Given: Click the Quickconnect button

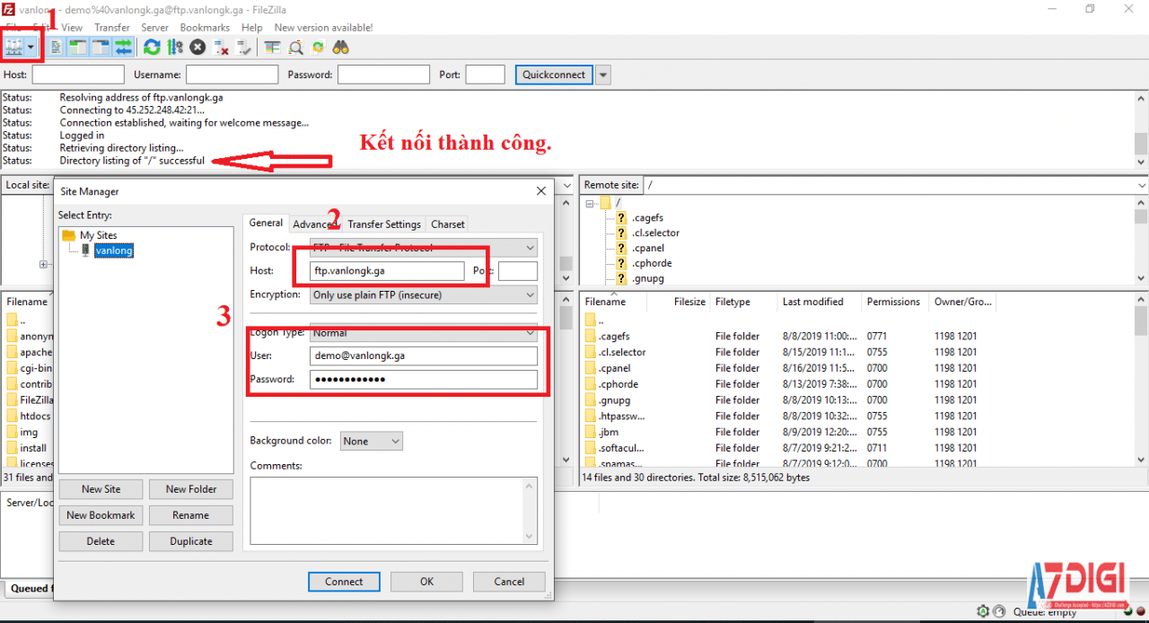Looking at the screenshot, I should (x=554, y=75).
